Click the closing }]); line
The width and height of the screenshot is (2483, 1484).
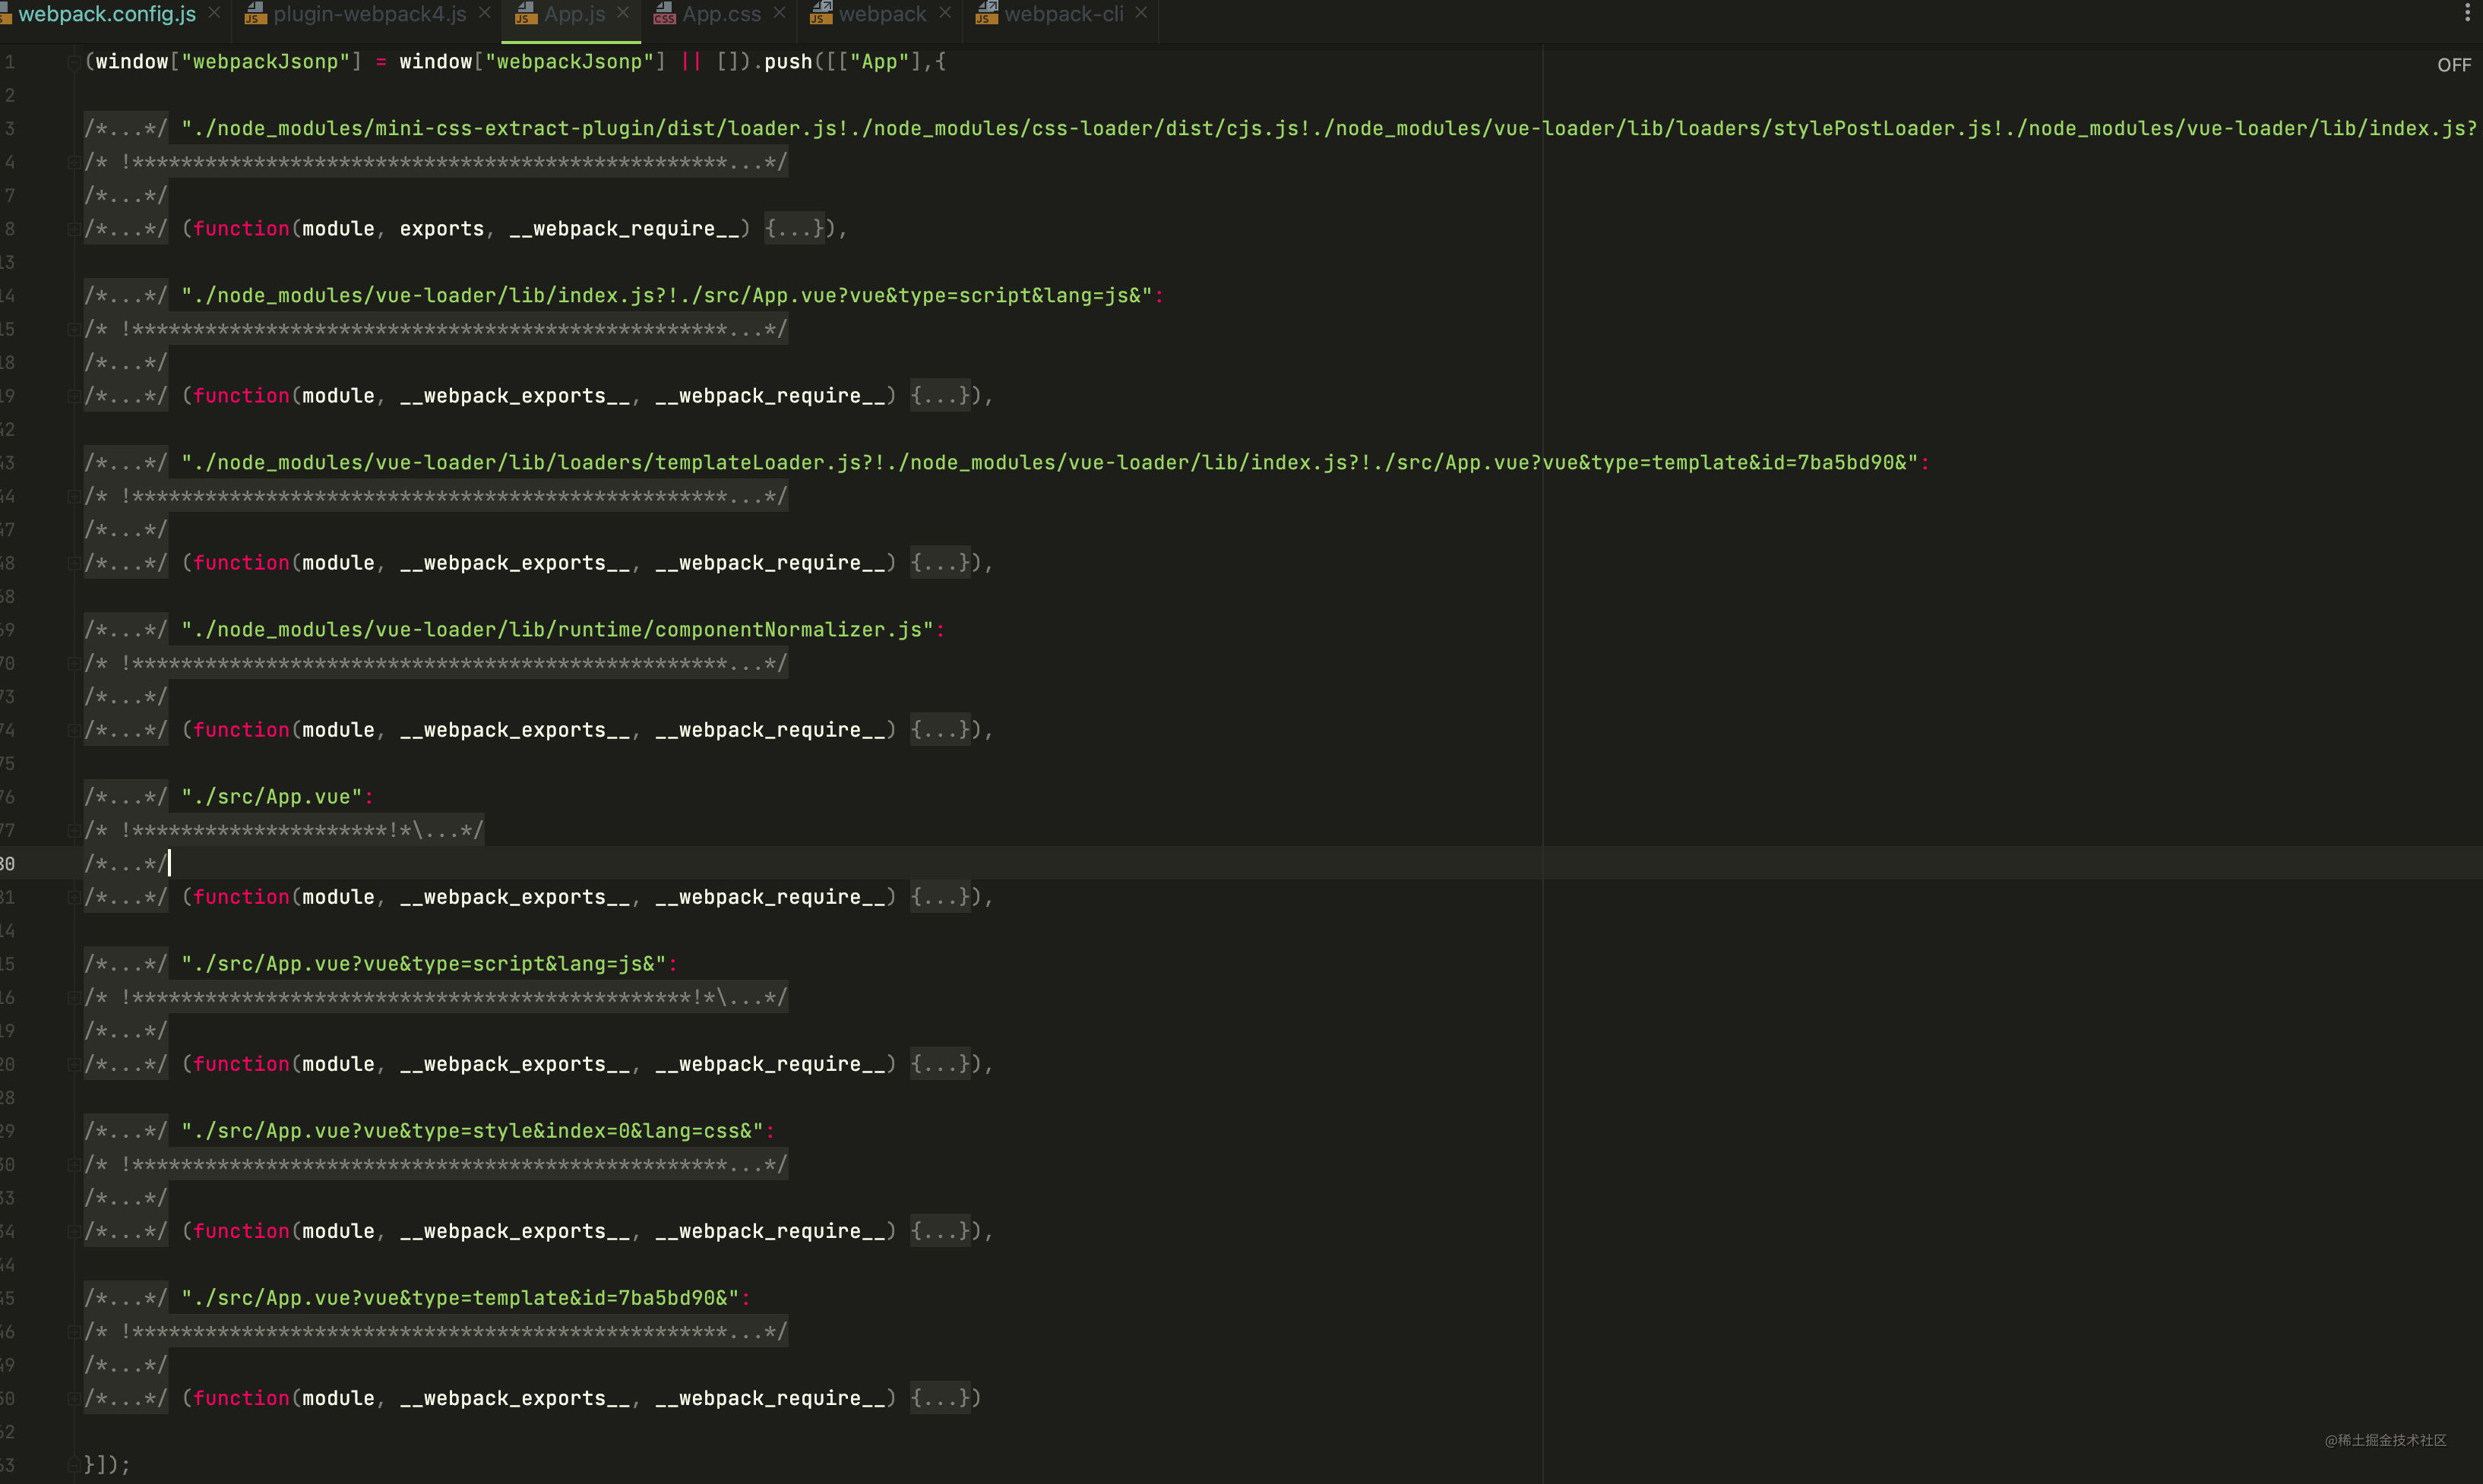coord(107,1464)
